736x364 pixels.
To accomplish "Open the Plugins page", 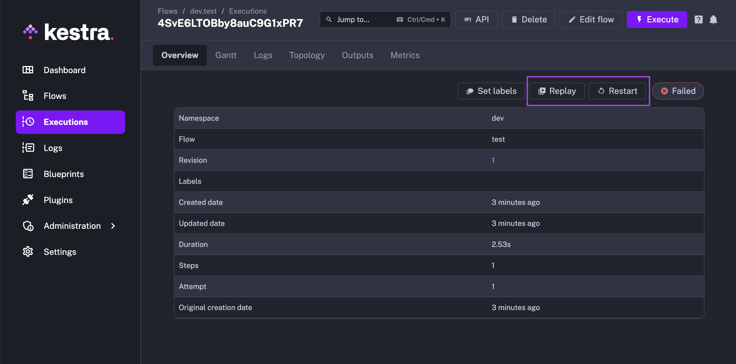I will click(x=58, y=200).
